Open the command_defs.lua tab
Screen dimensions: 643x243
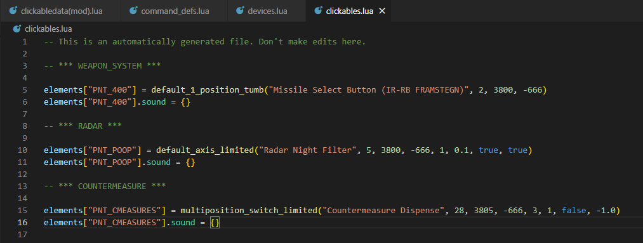[175, 11]
